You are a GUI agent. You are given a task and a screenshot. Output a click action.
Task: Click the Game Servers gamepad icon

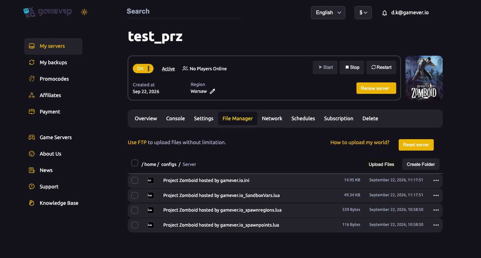click(32, 137)
